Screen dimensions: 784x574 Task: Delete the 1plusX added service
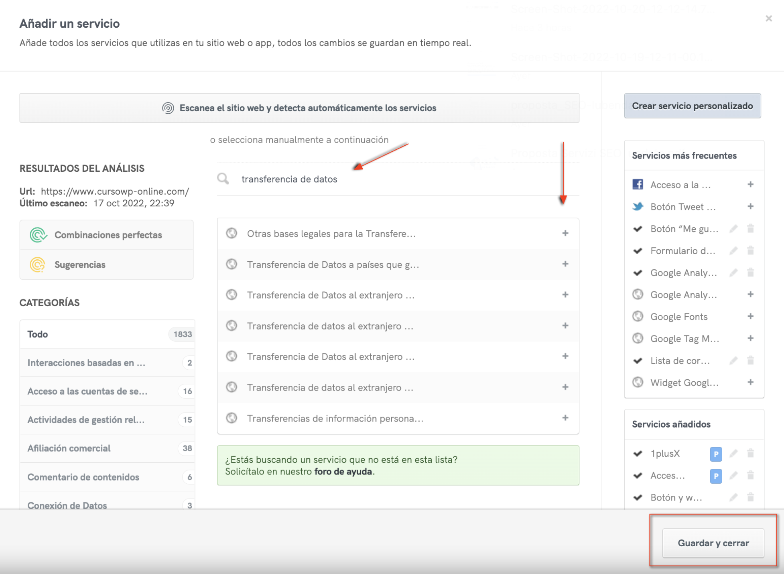pos(750,453)
